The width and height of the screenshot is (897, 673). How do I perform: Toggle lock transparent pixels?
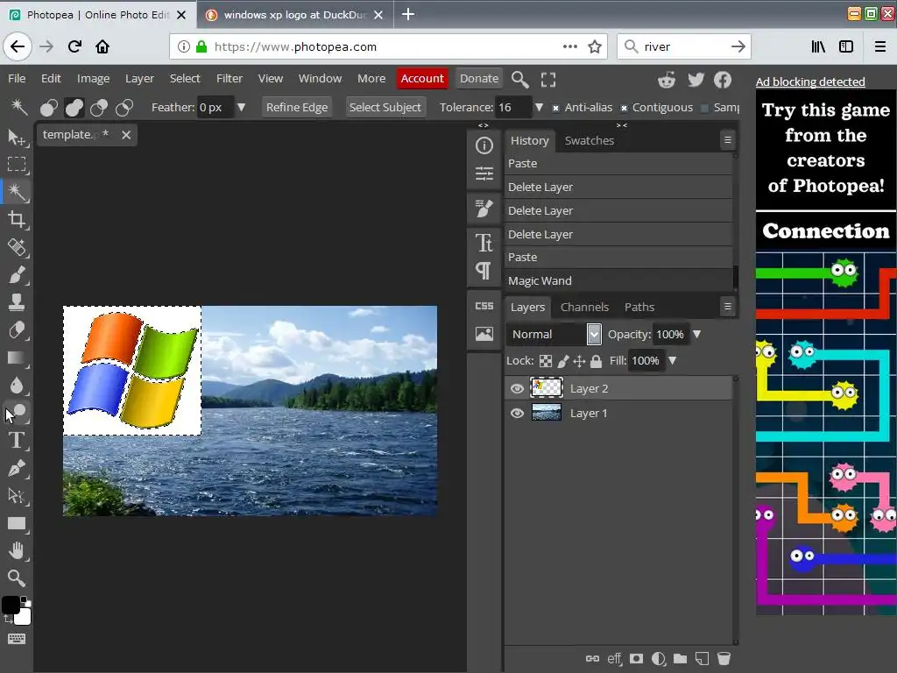pyautogui.click(x=546, y=361)
